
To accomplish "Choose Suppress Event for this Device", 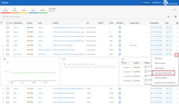I will point(165,83).
